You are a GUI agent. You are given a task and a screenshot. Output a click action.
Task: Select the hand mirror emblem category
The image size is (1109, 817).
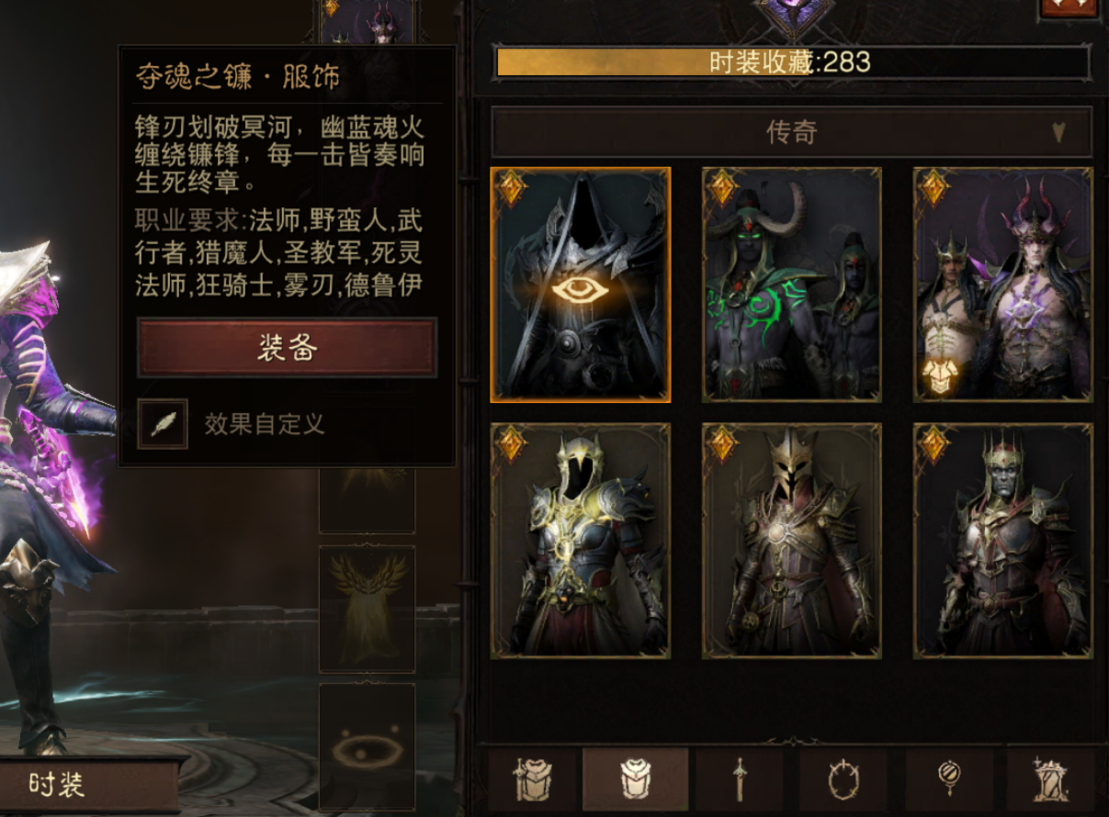coord(948,780)
